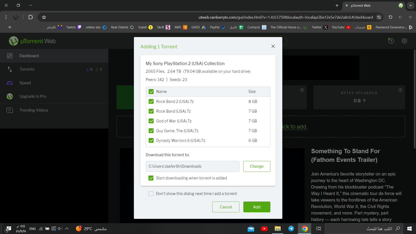Open site information icon in address bar
Viewport: 416px width, 234px height.
point(379,17)
